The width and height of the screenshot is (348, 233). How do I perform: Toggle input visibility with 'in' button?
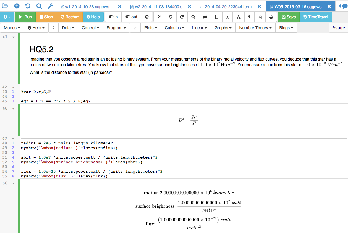point(113,17)
